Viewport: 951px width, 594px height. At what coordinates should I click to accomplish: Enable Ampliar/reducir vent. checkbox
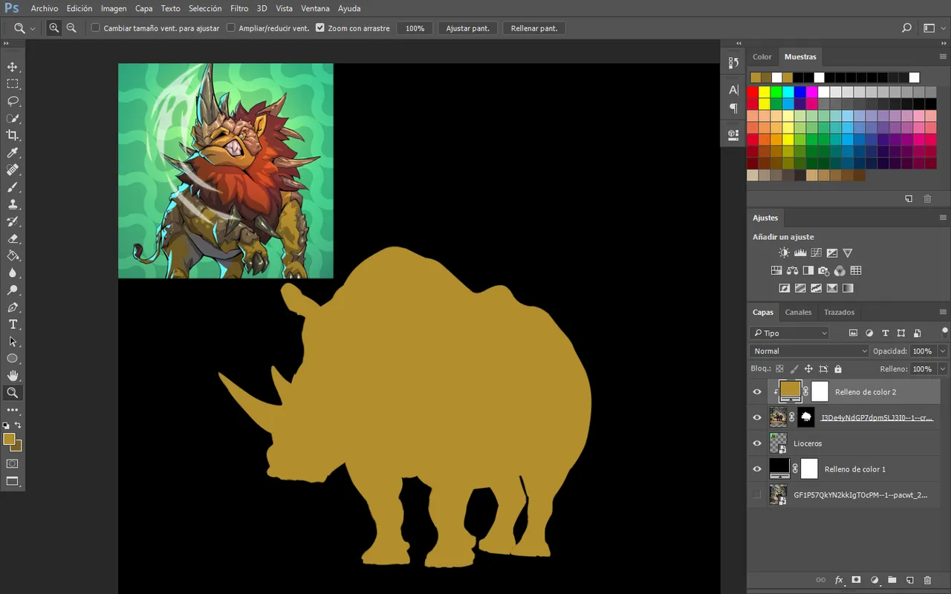[x=230, y=28]
